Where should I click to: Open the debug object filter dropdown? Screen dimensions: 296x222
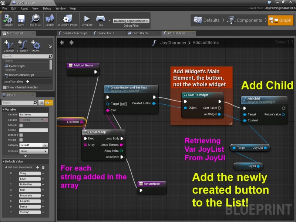pos(131,21)
